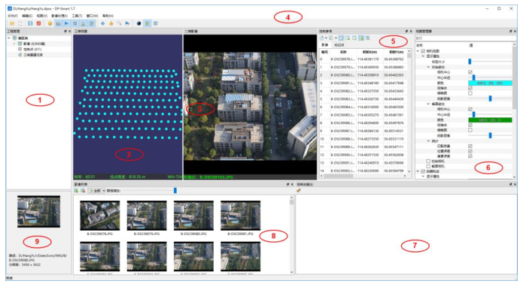Open the 视图(V) menu
Screen dimensions: 523x287
[x=41, y=16]
